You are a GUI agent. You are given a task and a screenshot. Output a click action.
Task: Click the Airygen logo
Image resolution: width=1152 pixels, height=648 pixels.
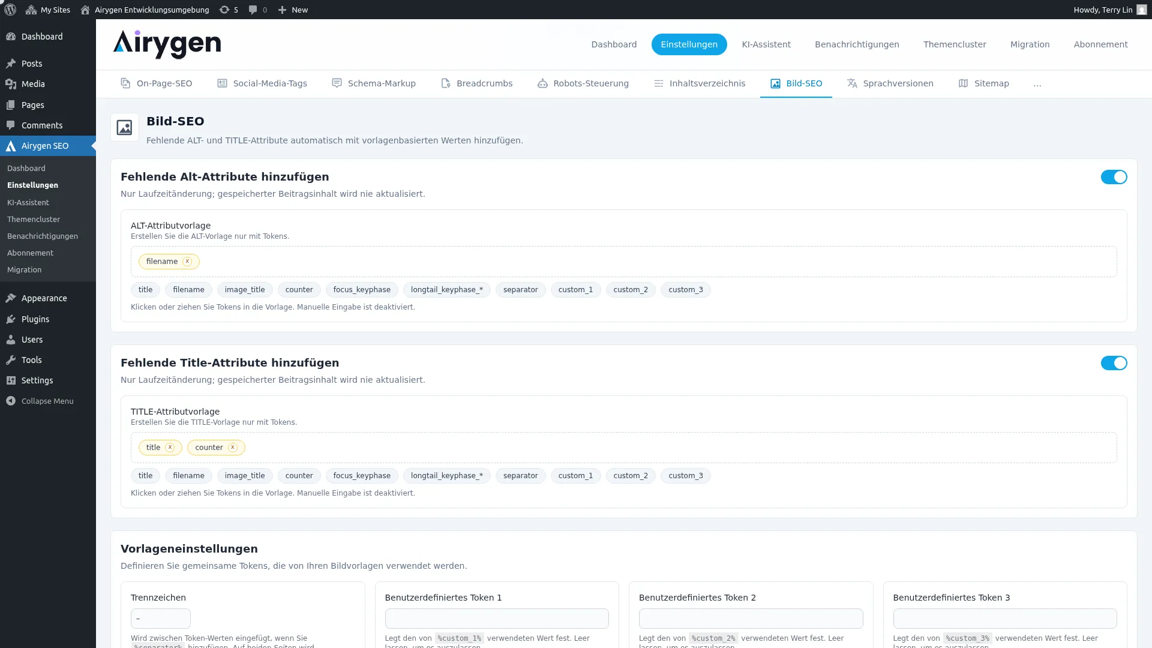point(167,44)
